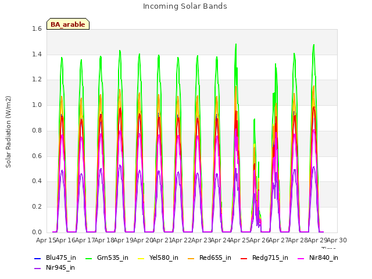Click the low green peak on Apr 25
372x279 pixels.
pos(255,119)
